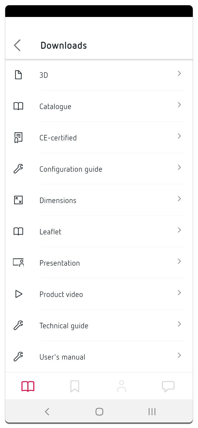The image size is (198, 428).
Task: Go back using the header arrow
Action: (x=17, y=45)
